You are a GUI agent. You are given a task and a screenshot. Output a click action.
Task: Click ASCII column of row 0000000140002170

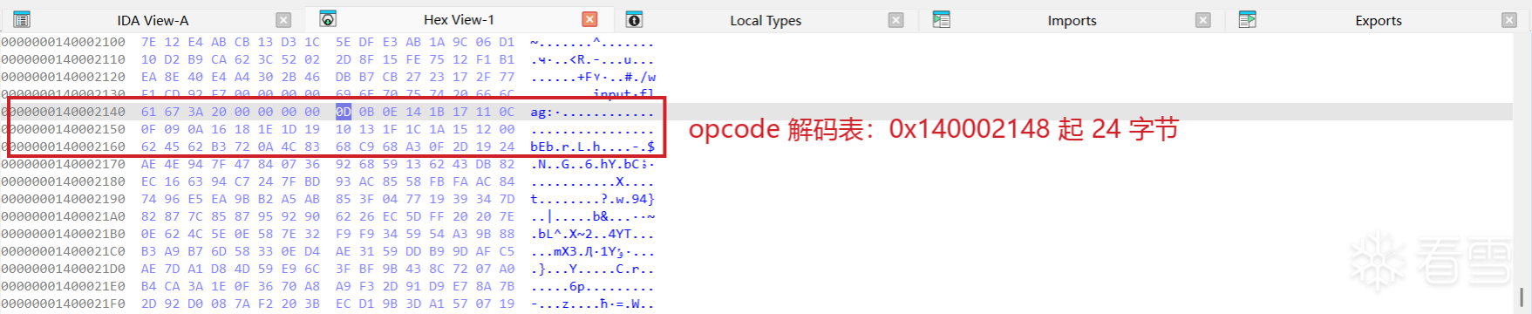(x=592, y=164)
